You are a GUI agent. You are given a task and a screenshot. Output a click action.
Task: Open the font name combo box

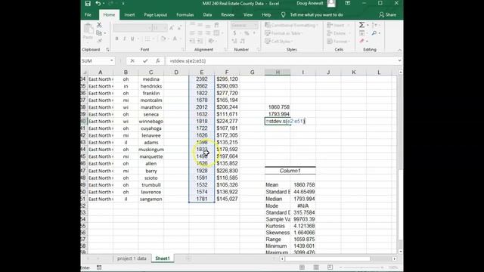pos(132,28)
